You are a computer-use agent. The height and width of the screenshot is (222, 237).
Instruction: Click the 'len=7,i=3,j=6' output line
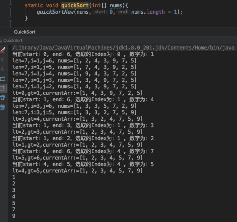click(74, 106)
